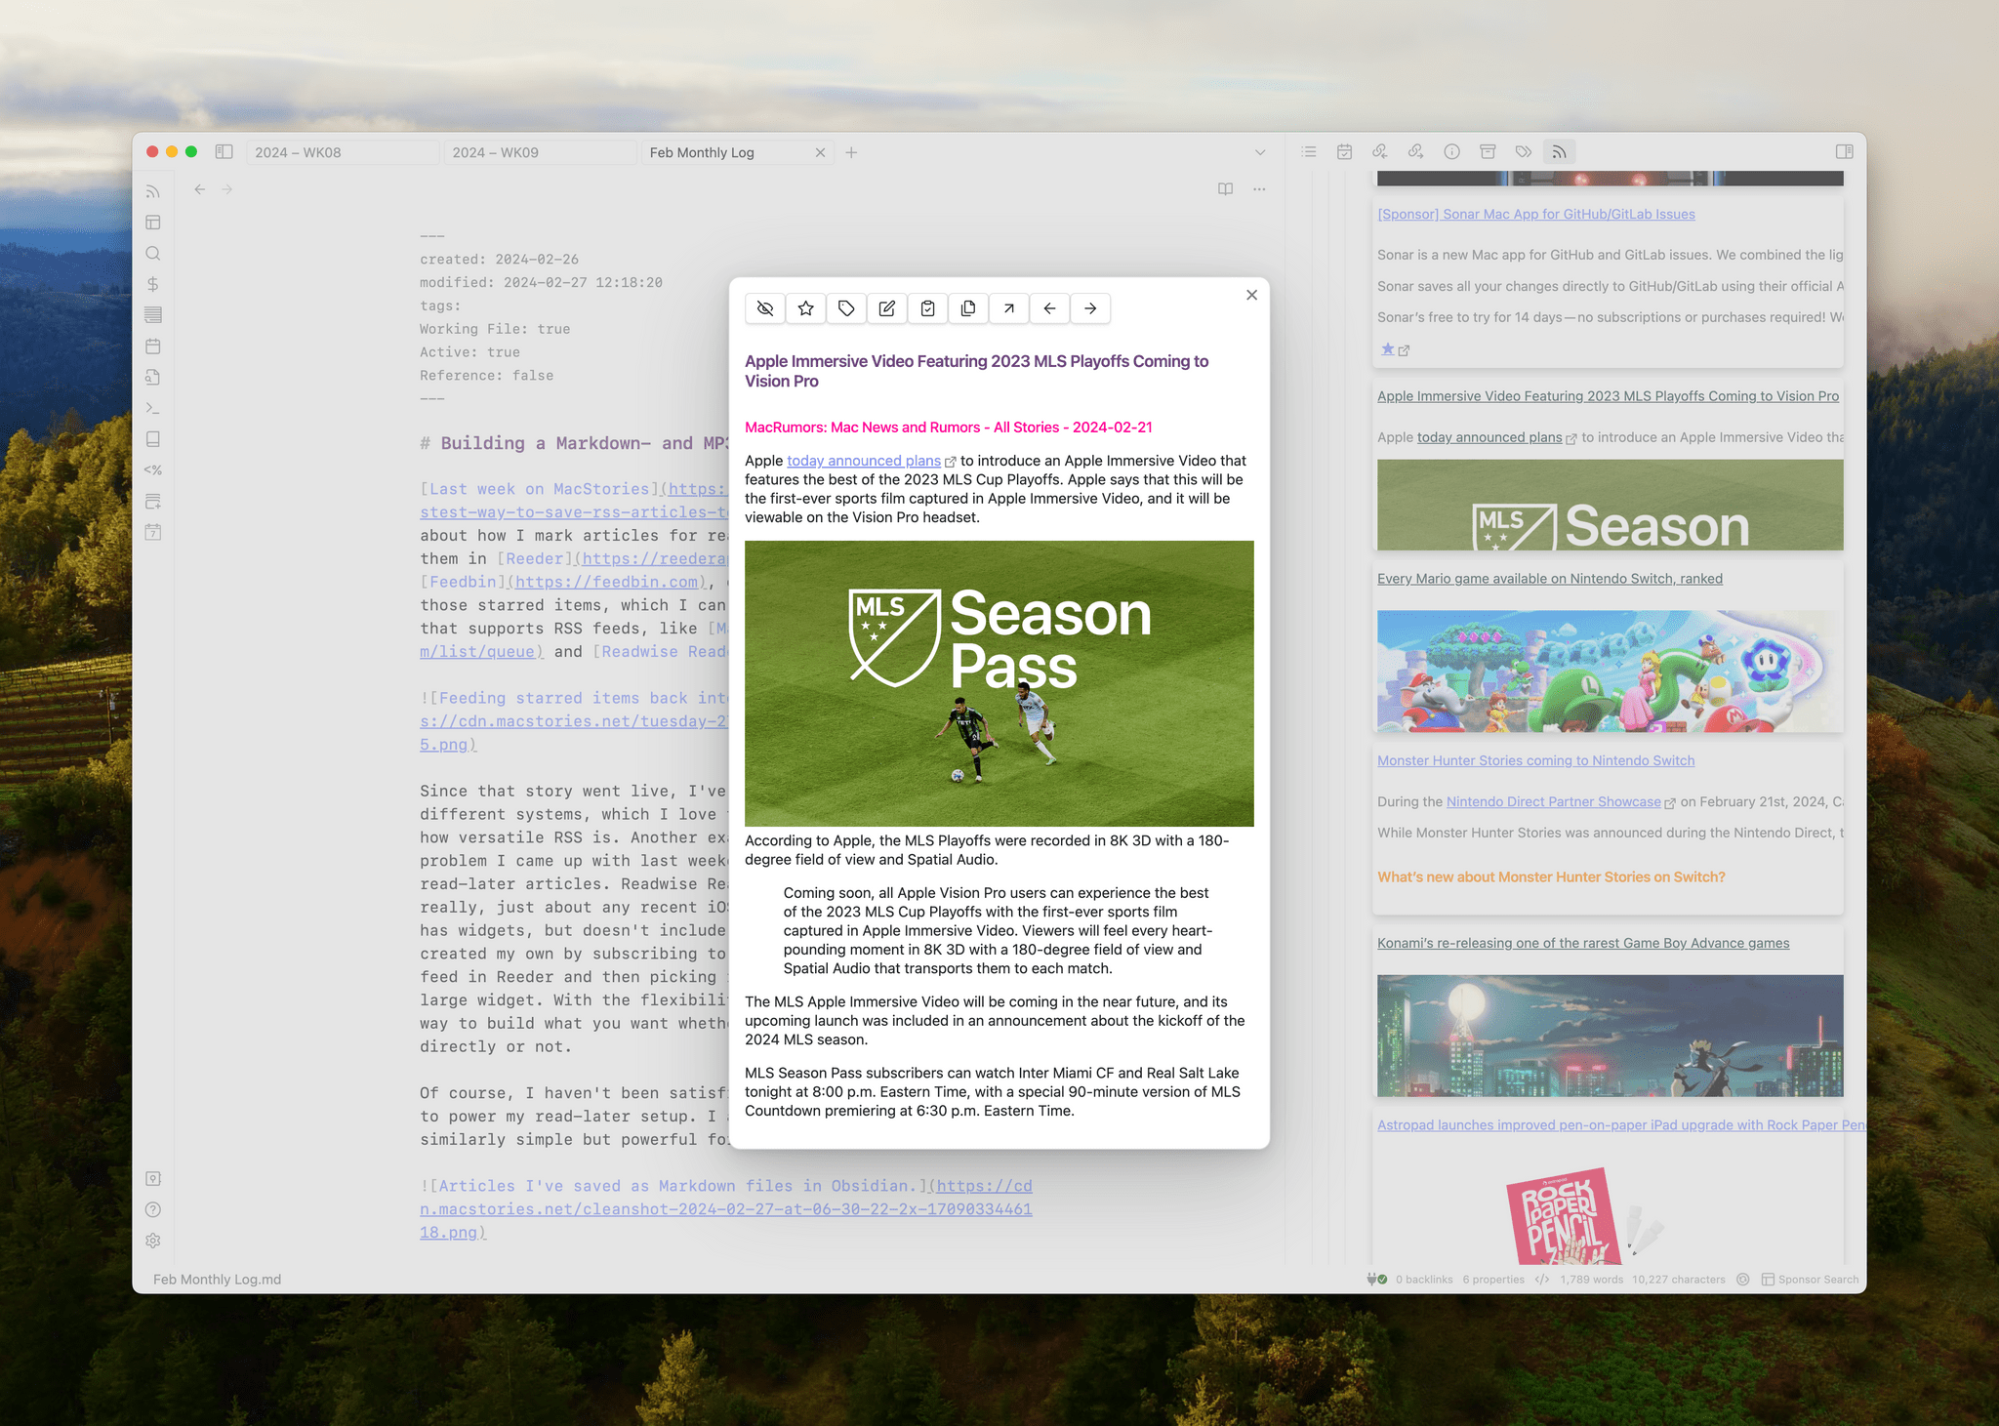Open the outline panel tab
This screenshot has width=1999, height=1426.
1309,152
